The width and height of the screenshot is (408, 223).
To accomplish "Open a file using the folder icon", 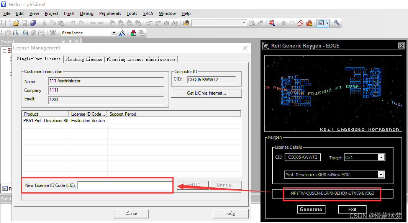I will (x=16, y=23).
